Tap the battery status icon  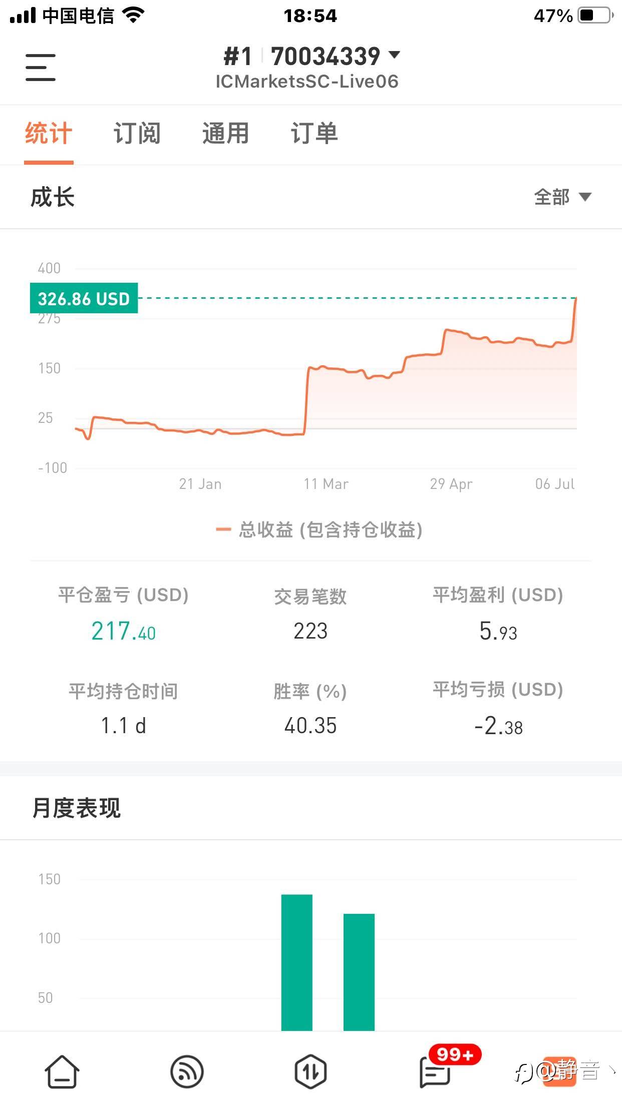pos(595,16)
